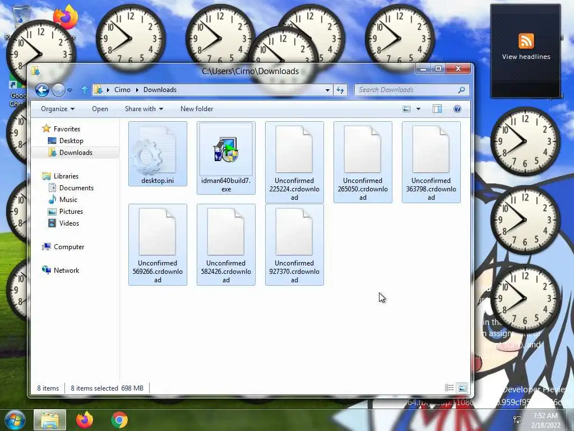The height and width of the screenshot is (431, 574).
Task: Click the search magnifier icon
Action: point(462,90)
